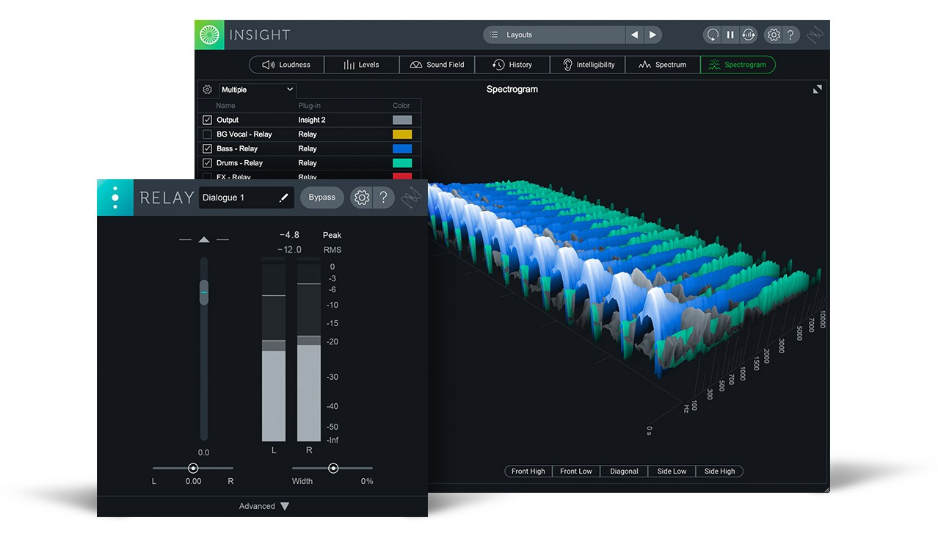Open the spectrogram source list gear
This screenshot has height=542, width=938.
click(208, 90)
